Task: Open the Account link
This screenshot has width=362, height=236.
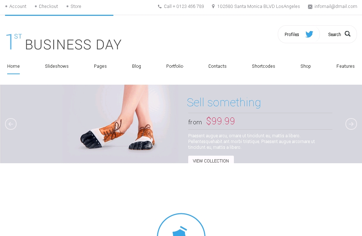Action: (x=18, y=6)
